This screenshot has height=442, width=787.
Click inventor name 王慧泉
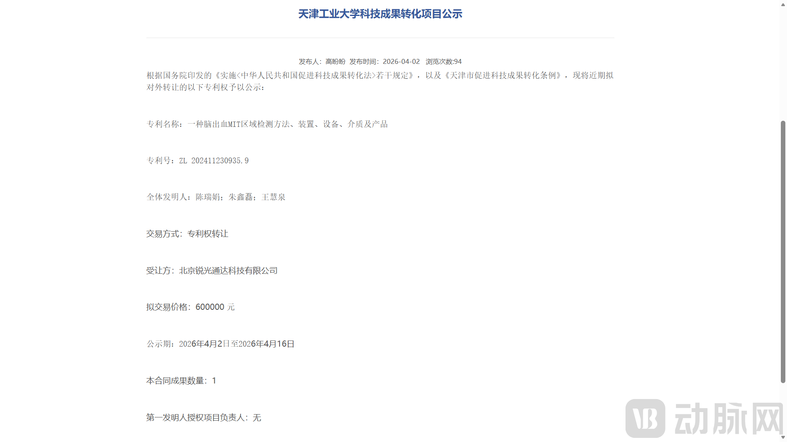[273, 197]
